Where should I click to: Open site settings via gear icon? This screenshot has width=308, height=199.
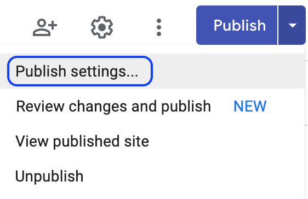pyautogui.click(x=102, y=27)
